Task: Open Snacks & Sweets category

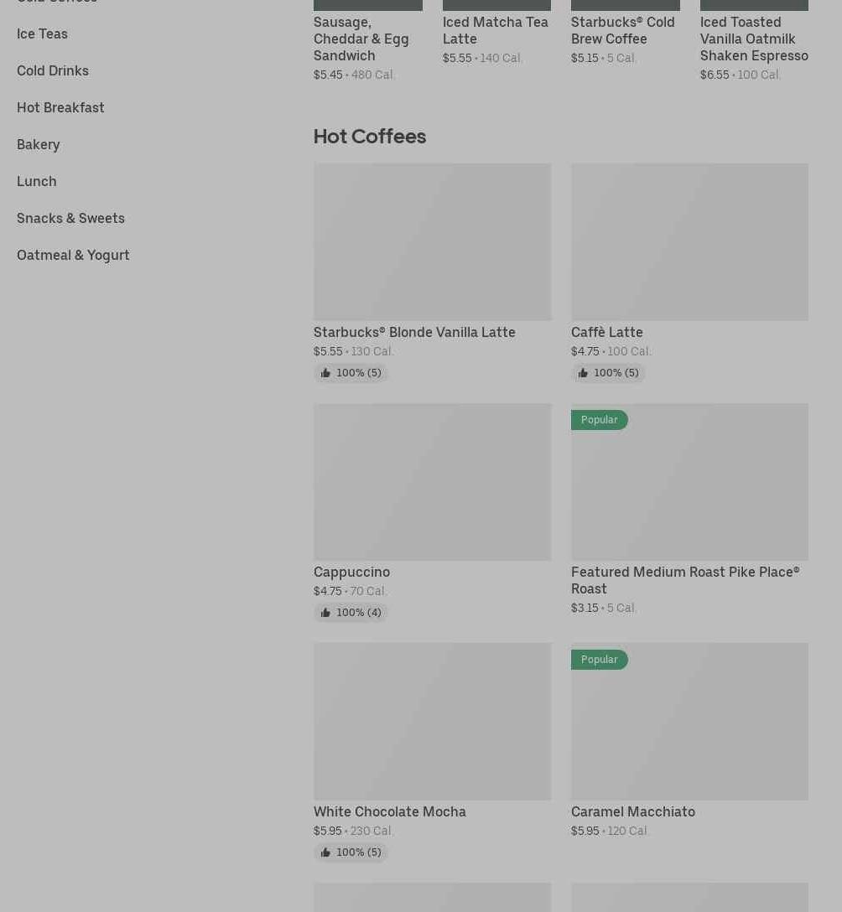Action: [70, 218]
